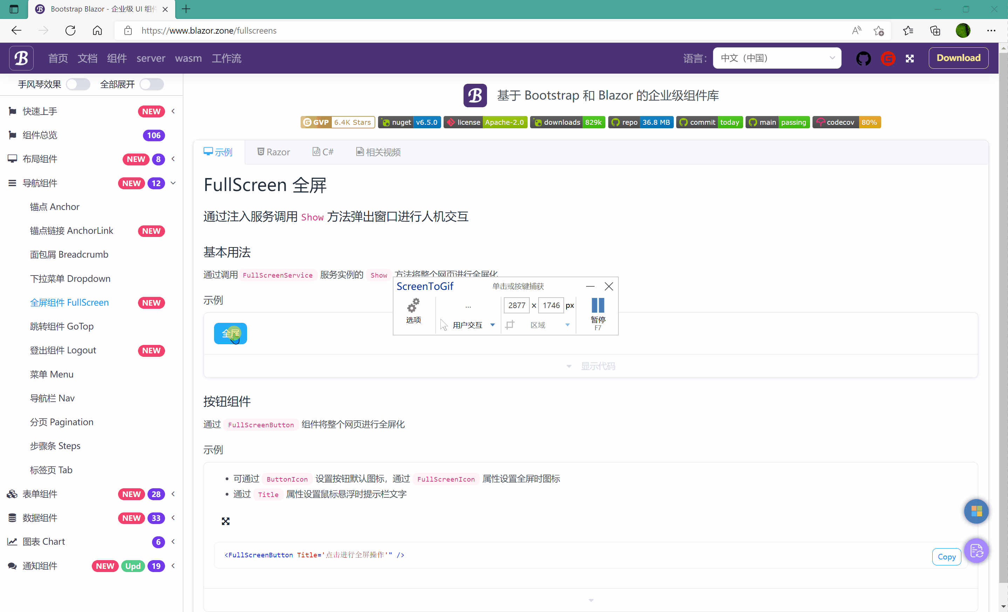1008x612 pixels.
Task: Enable the 全部展开 expand-all switch
Action: click(151, 84)
